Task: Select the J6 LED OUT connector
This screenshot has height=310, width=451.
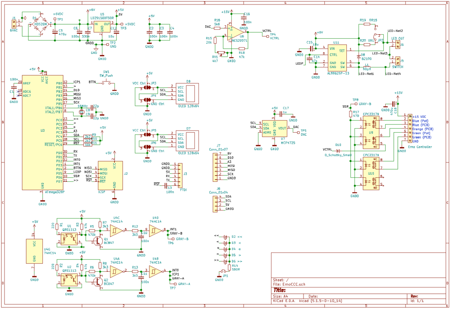Action: (397, 45)
